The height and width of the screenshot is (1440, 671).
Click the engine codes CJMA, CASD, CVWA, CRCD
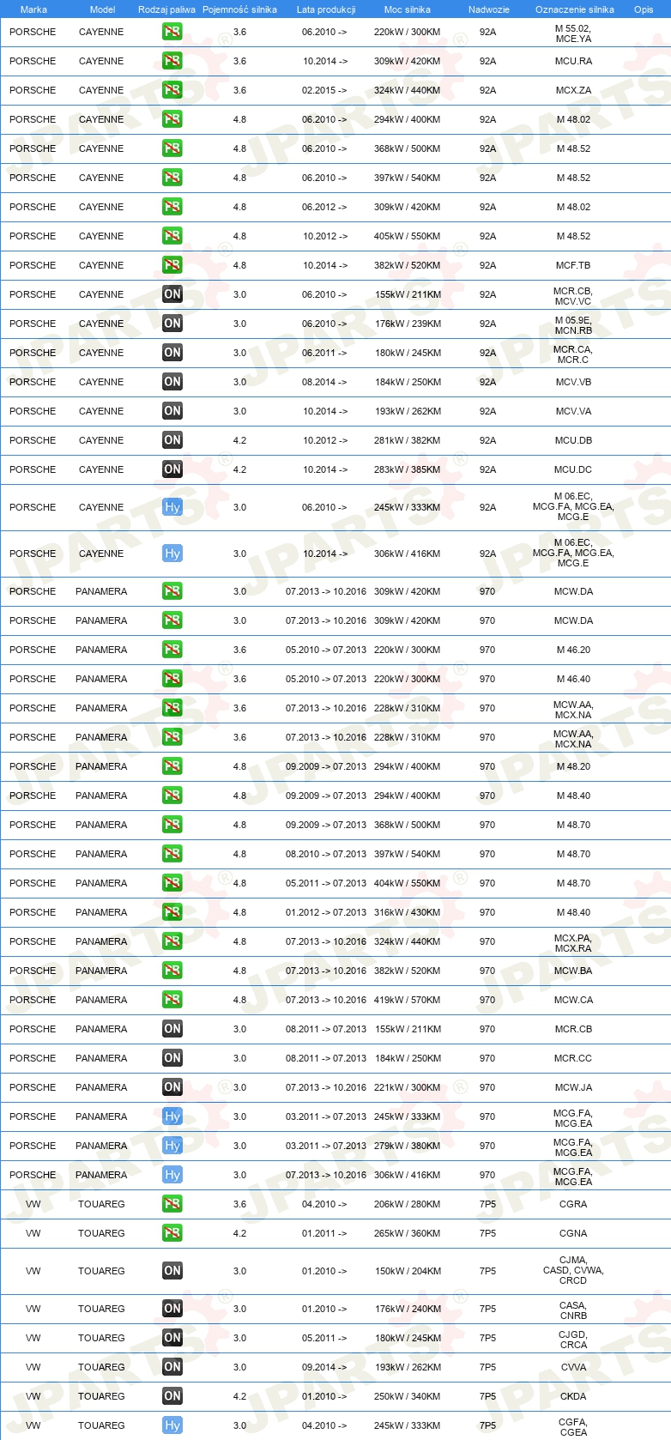[x=573, y=1271]
